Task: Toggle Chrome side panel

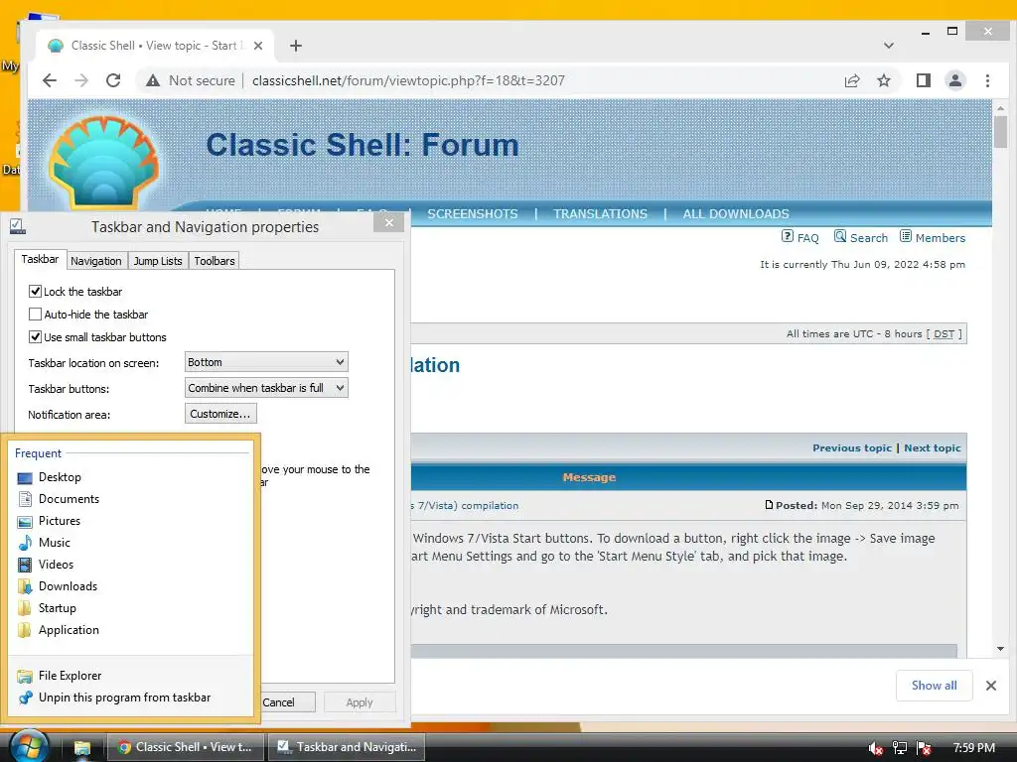Action: pos(923,80)
